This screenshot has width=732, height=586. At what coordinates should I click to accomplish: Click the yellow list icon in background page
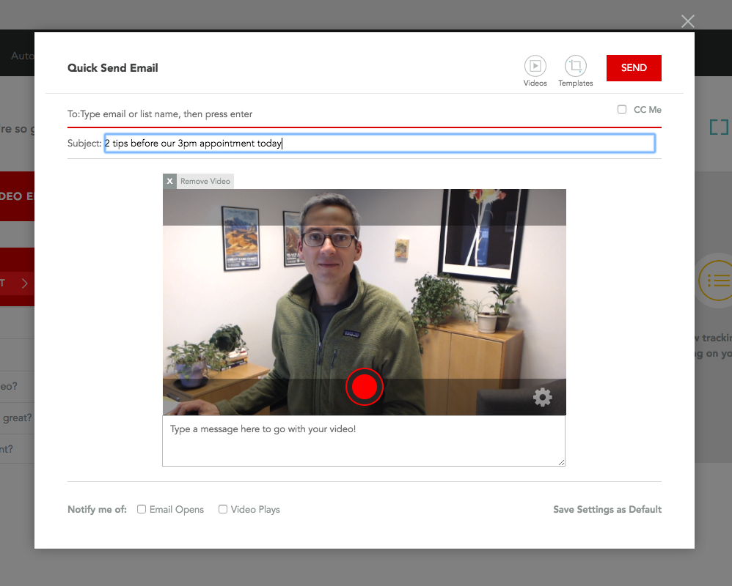pyautogui.click(x=715, y=281)
